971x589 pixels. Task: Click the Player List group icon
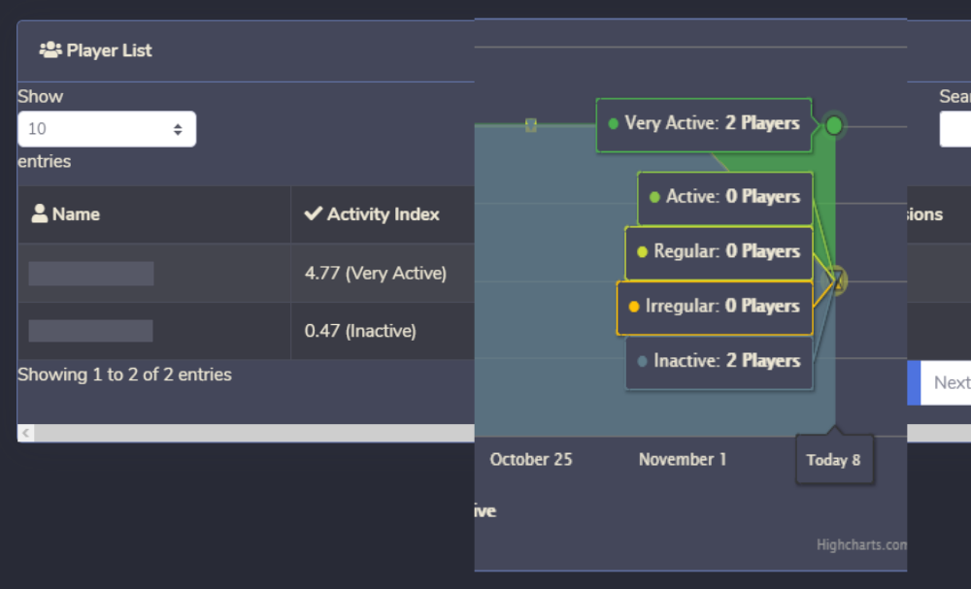48,50
